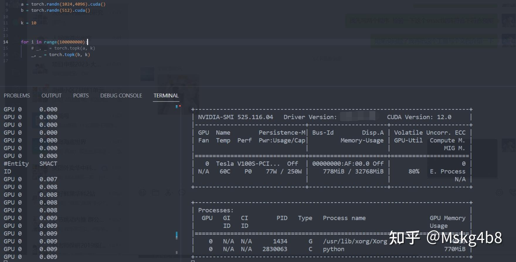Activate the TERMINAL tab
Screen dimensions: 516x262
(x=166, y=96)
